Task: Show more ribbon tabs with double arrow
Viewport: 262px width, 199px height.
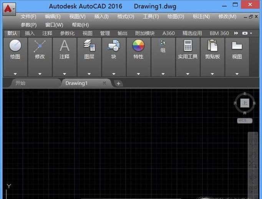Action: (236, 33)
